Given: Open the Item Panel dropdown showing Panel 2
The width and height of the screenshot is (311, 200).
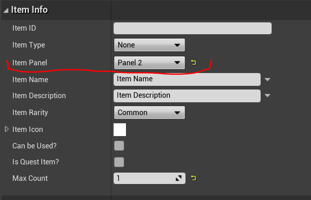Looking at the screenshot, I should 149,63.
